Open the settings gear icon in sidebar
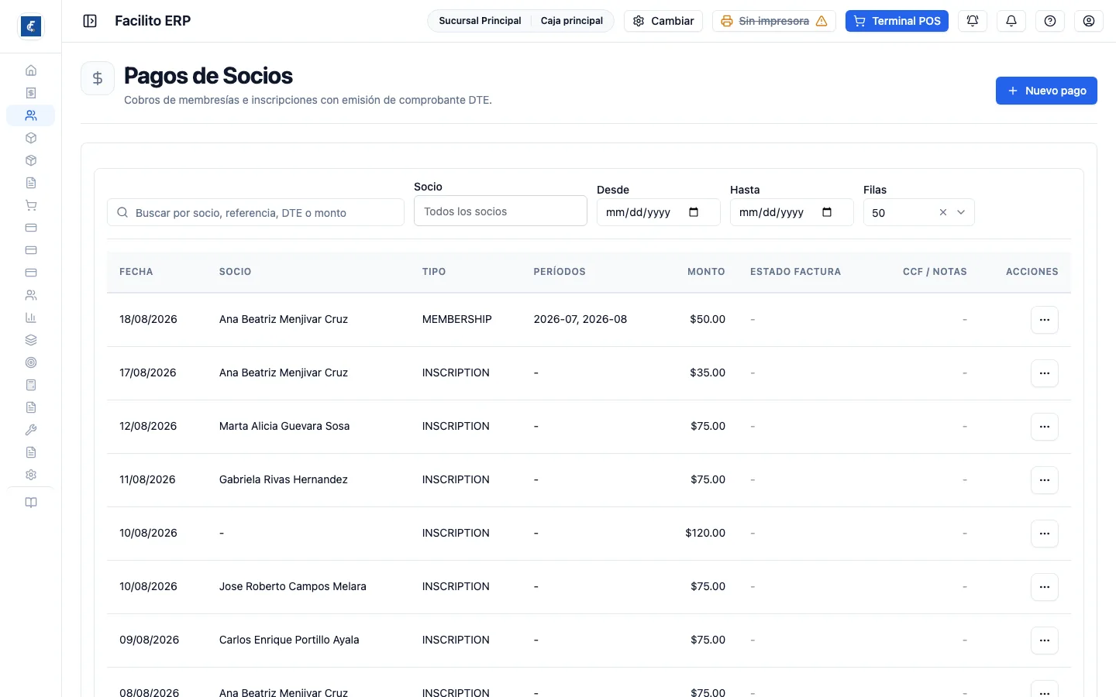Image resolution: width=1116 pixels, height=697 pixels. point(31,475)
